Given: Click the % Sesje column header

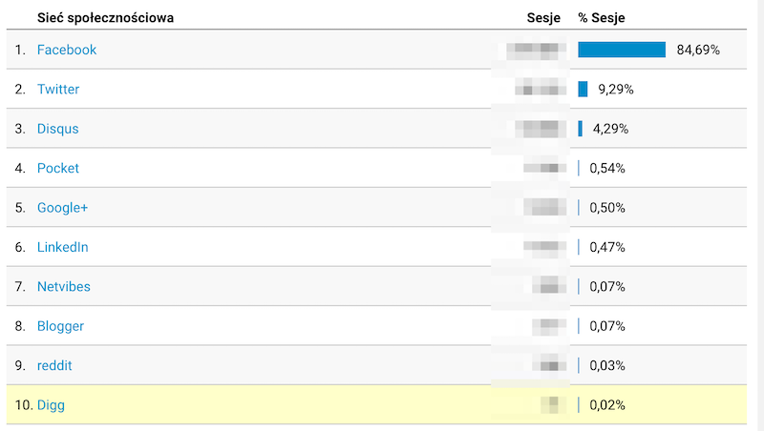Looking at the screenshot, I should [x=602, y=18].
